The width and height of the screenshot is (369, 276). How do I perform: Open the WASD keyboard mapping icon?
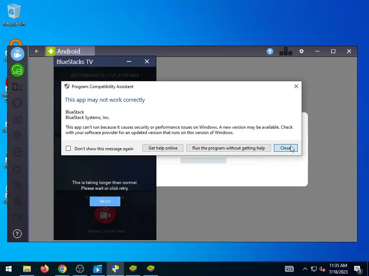click(286, 51)
